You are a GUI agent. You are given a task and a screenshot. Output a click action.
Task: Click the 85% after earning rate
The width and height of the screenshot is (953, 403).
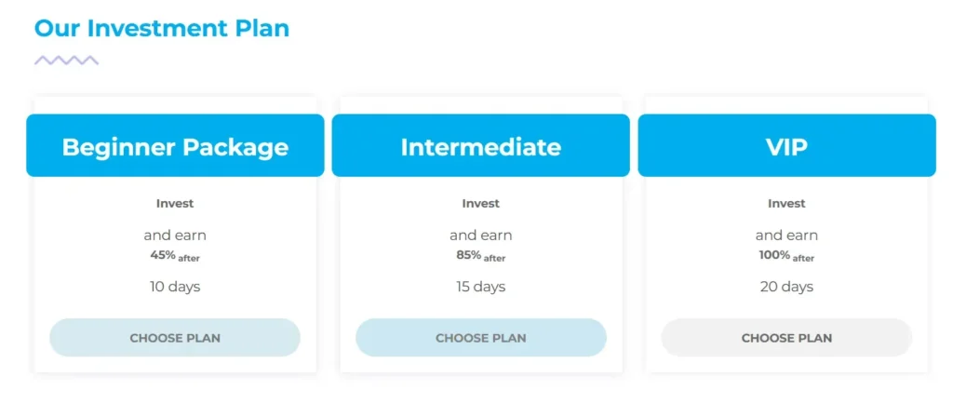(480, 256)
